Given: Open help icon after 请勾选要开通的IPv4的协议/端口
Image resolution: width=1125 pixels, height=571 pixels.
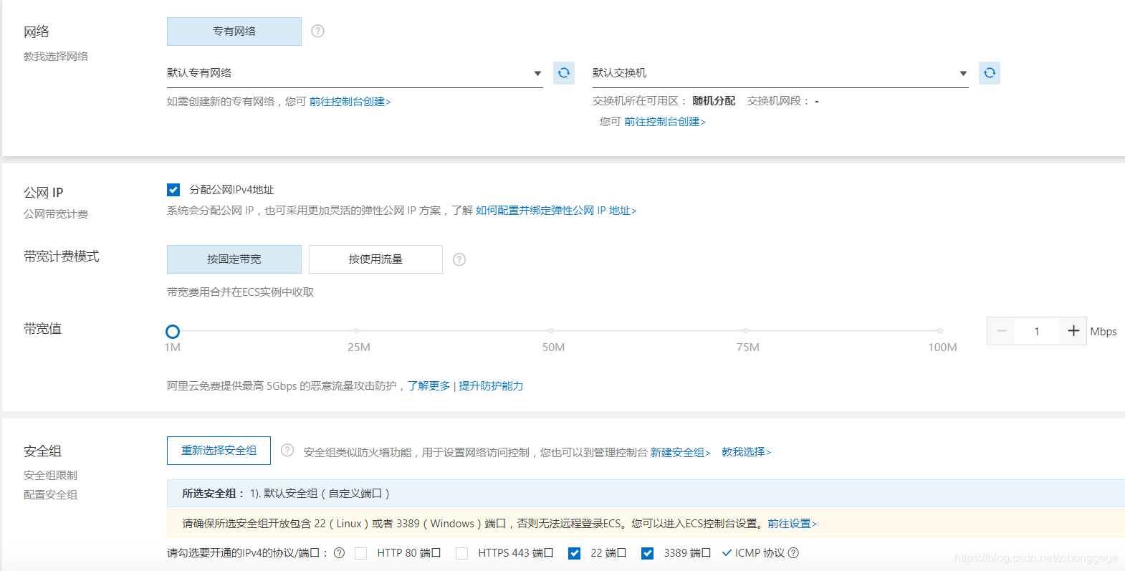Looking at the screenshot, I should tap(340, 553).
